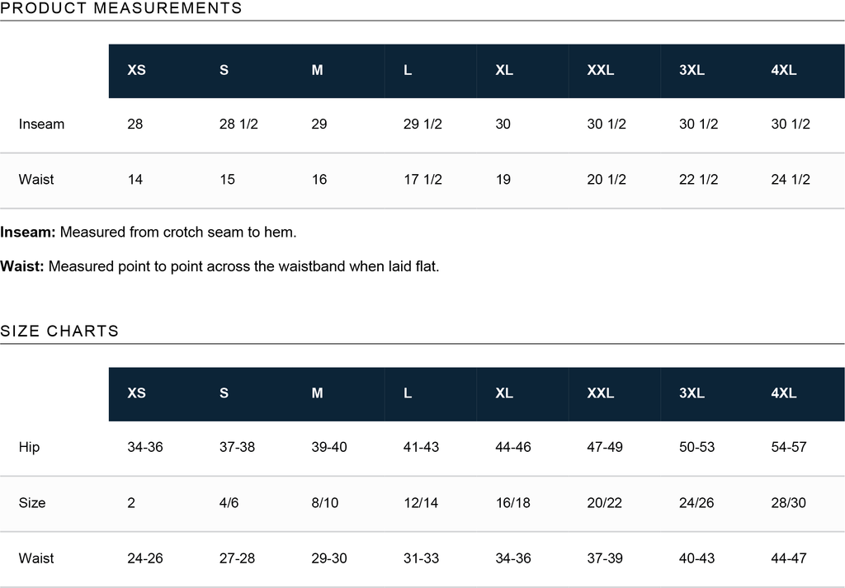Screen dimensions: 845x588
Task: Click the 24 1/2 waist value for 4XL
Action: [791, 179]
